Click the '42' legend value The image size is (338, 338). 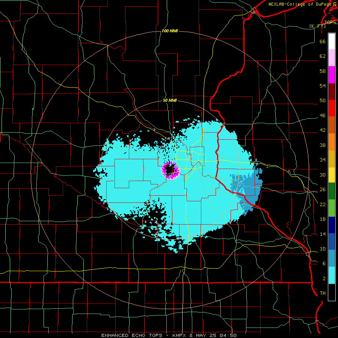pos(323,130)
